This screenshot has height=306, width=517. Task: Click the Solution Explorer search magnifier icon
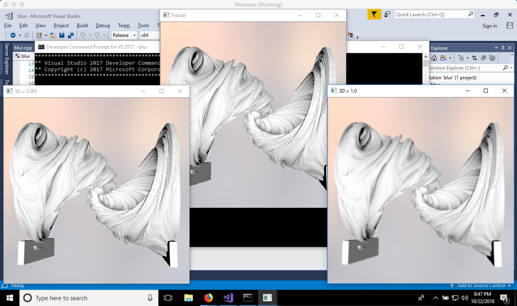coord(505,68)
